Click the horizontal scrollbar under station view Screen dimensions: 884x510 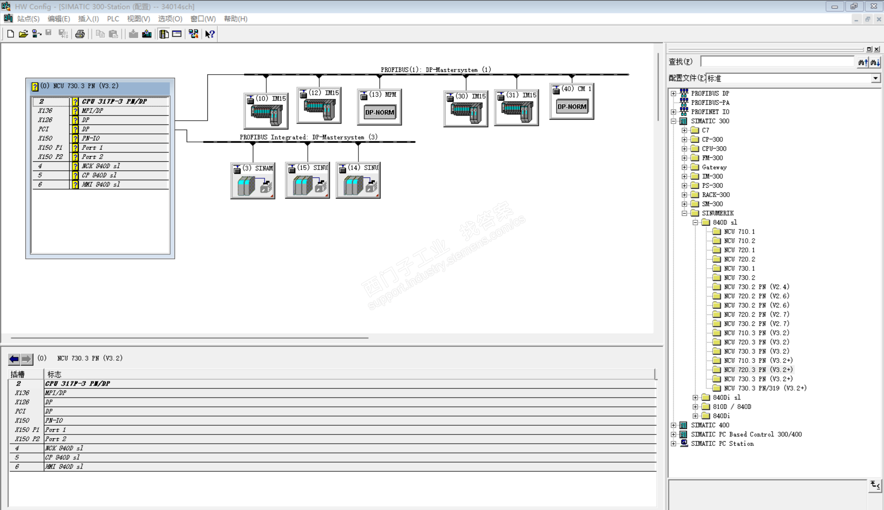(189, 338)
